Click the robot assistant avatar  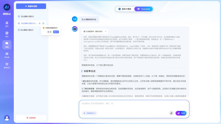(x=75, y=29)
